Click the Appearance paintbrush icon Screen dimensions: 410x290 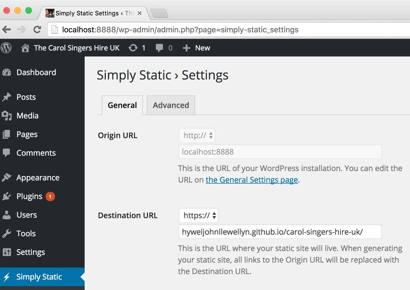pos(6,178)
